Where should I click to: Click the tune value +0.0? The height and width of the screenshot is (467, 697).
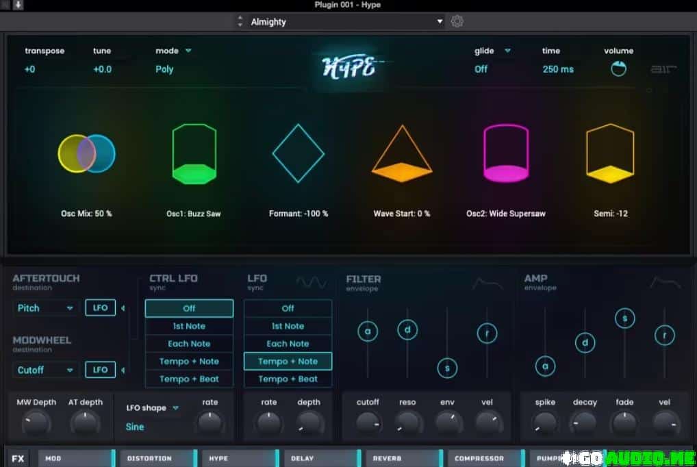[x=102, y=69]
